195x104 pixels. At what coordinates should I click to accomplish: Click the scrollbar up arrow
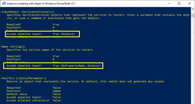[x=193, y=9]
